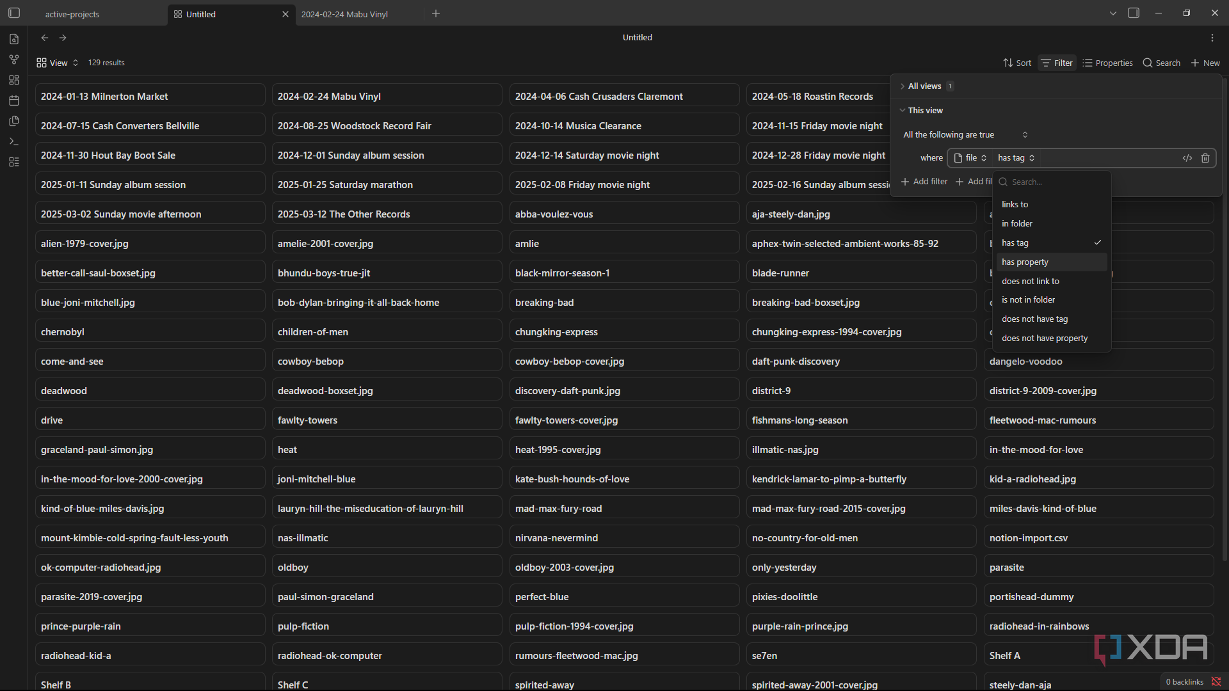The image size is (1229, 691).
Task: Open tab list dropdown arrow
Action: tap(1113, 13)
